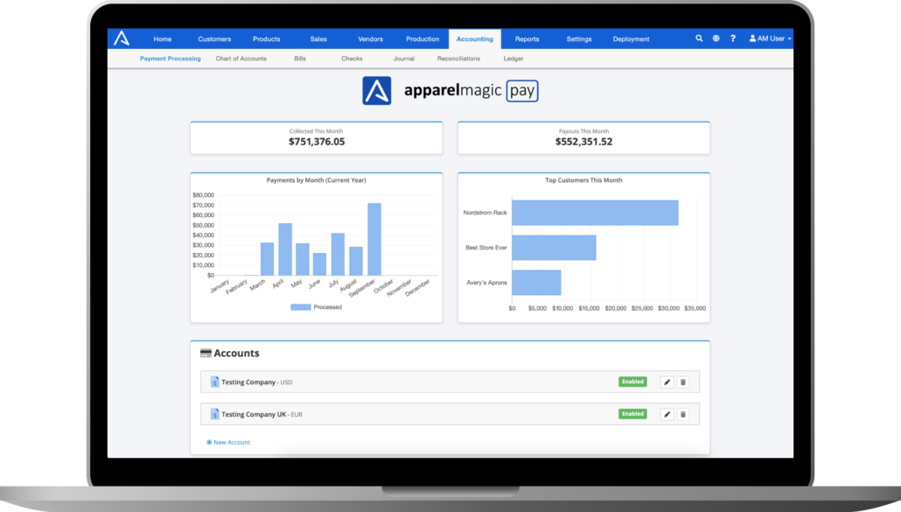Image resolution: width=901 pixels, height=512 pixels.
Task: Open the Reconciliations subtab
Action: point(458,59)
